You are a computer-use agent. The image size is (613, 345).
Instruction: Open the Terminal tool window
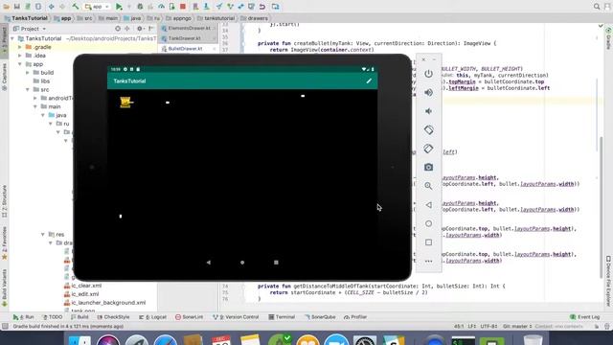coord(282,317)
